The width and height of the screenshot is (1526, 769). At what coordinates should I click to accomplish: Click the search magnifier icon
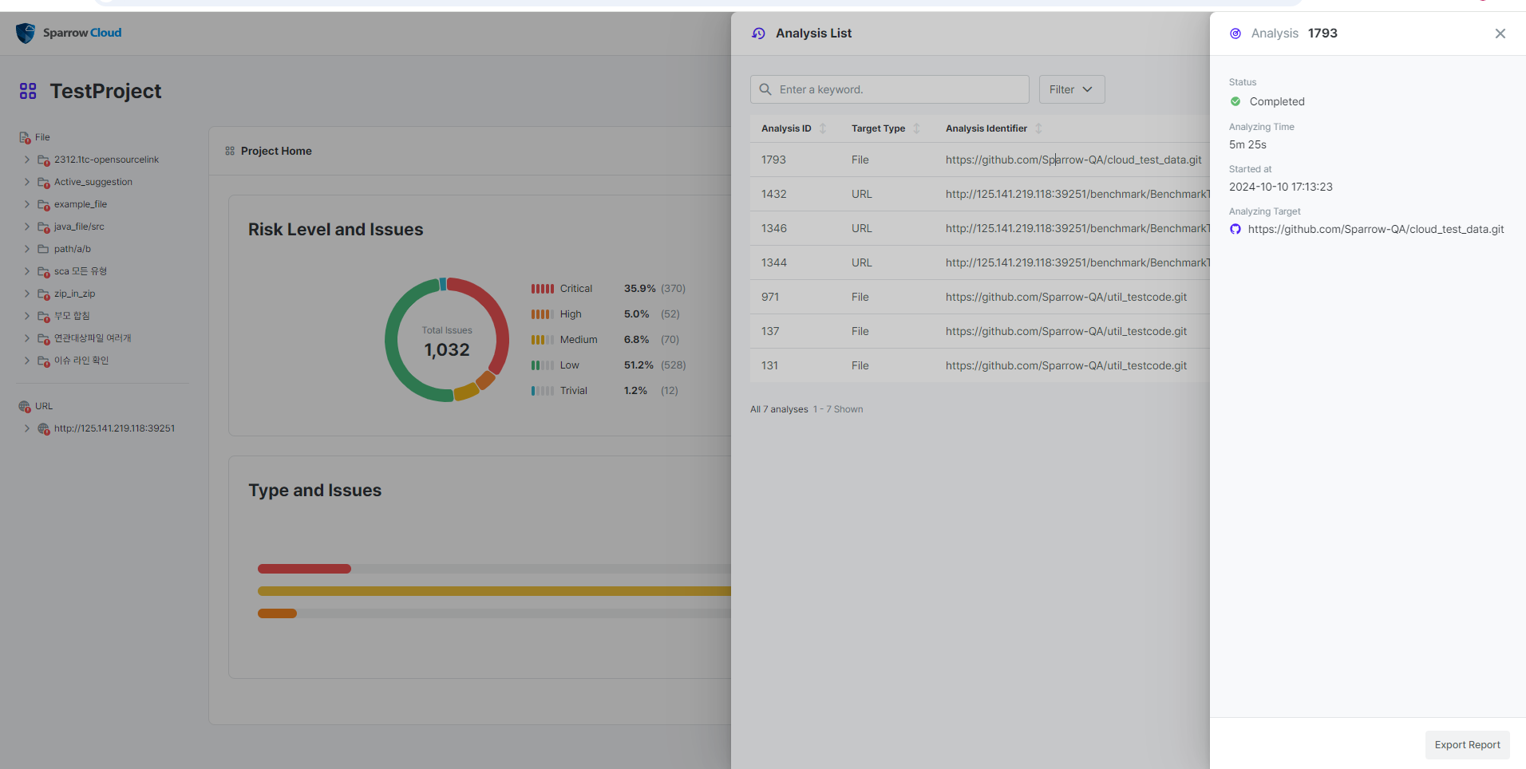[765, 89]
